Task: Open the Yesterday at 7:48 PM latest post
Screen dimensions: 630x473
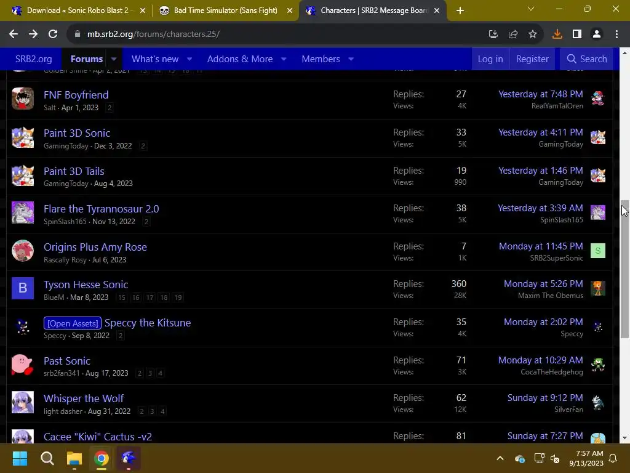Action: tap(540, 94)
